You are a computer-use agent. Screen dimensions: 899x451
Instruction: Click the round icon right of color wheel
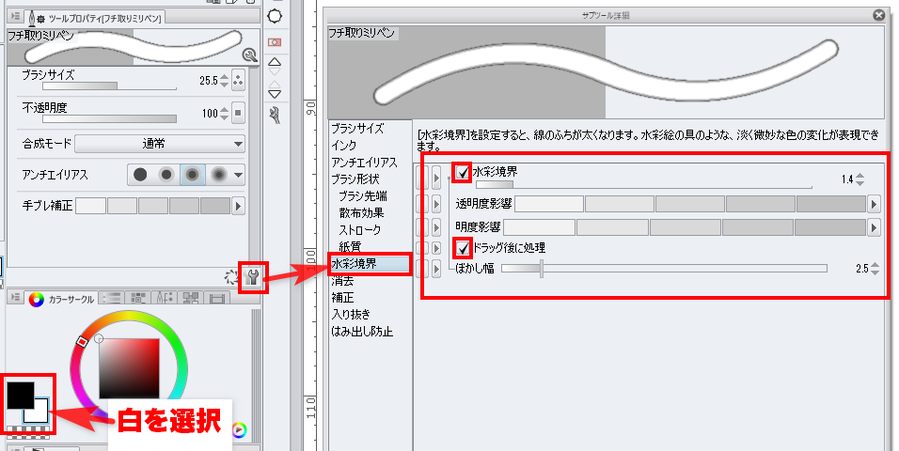point(239,429)
